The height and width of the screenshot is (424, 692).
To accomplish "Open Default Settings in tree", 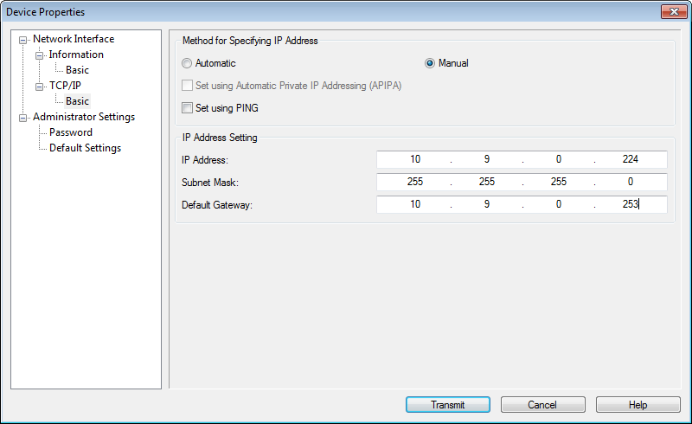I will 85,148.
